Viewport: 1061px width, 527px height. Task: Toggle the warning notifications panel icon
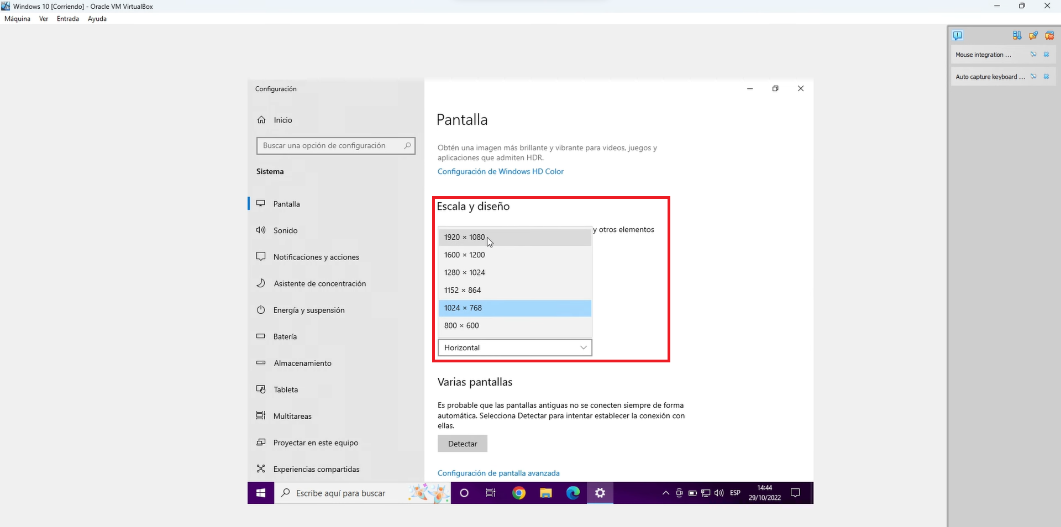pyautogui.click(x=958, y=35)
